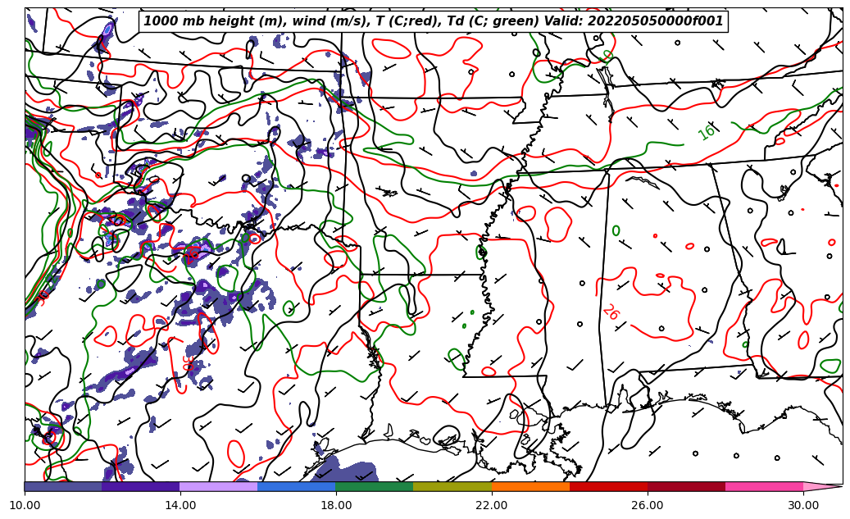The height and width of the screenshot is (519, 850).
Task: Click the pink arrow tip at the colorbar end
Action: click(822, 486)
